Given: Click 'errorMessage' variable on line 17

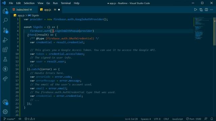Looking at the screenshot, I should tap(46, 81).
